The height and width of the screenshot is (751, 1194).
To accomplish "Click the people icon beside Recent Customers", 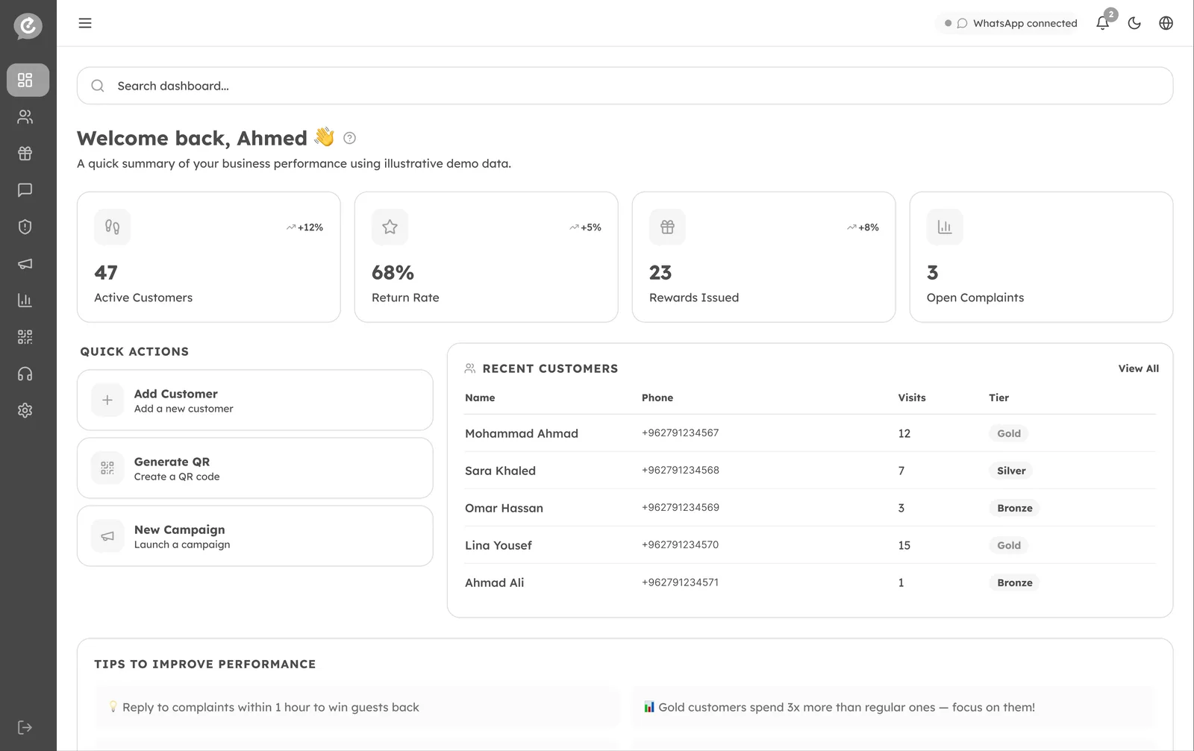I will tap(470, 368).
